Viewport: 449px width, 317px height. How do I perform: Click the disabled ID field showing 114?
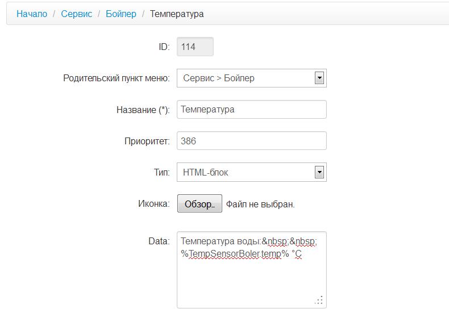coord(195,47)
